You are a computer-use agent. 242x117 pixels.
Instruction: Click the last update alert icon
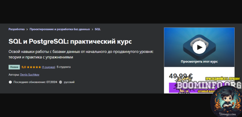(10, 82)
